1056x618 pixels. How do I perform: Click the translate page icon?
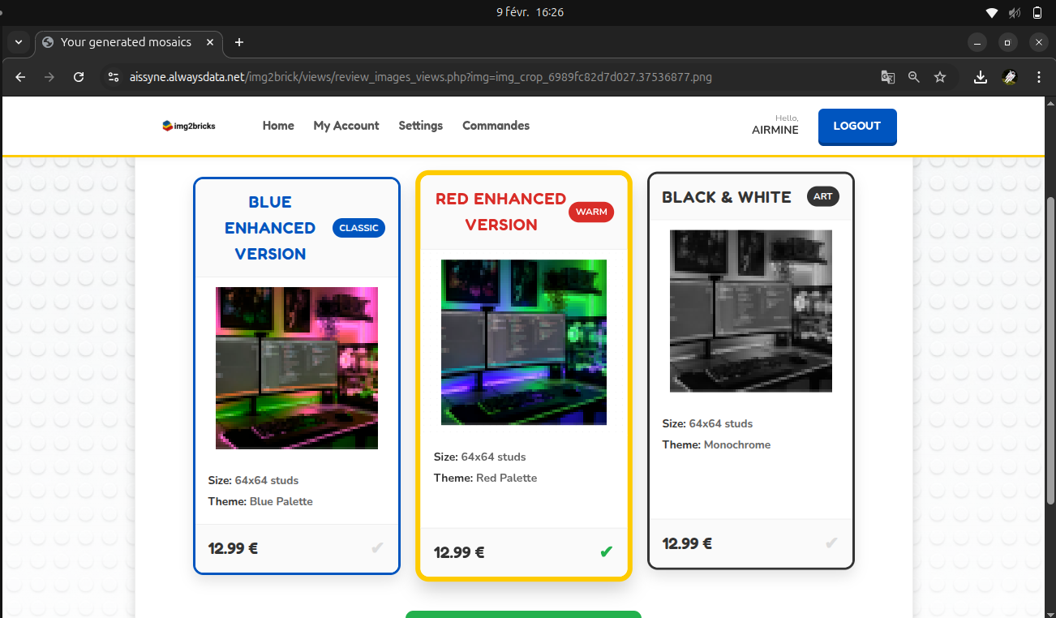point(888,77)
